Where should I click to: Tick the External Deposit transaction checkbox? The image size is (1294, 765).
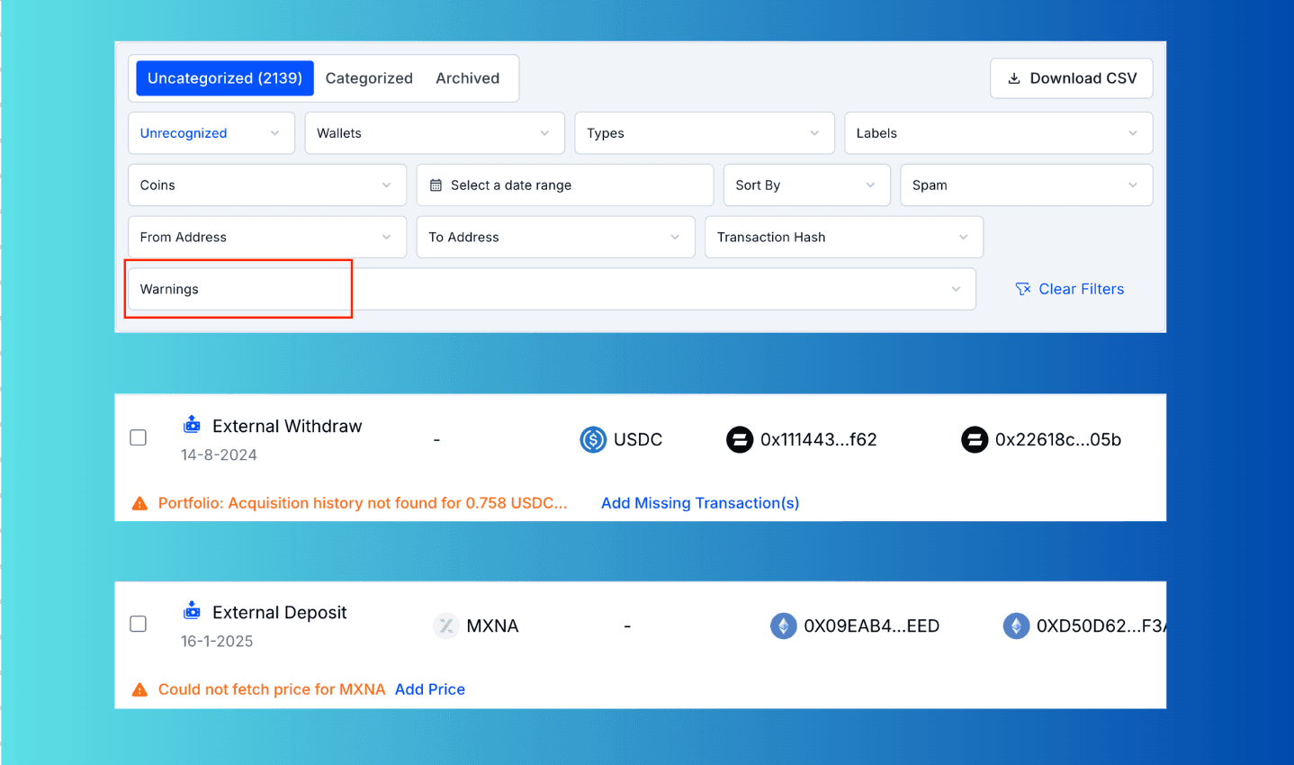click(x=139, y=624)
